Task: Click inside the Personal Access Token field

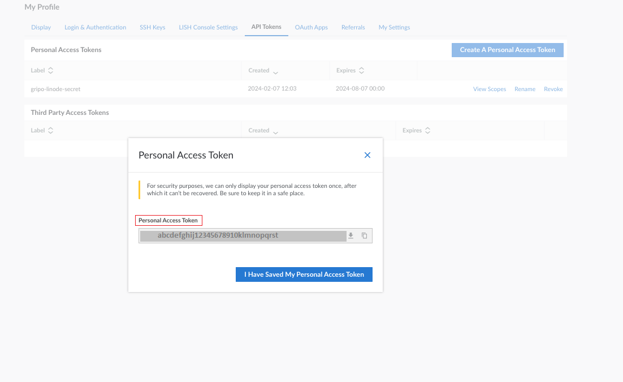Action: click(x=243, y=235)
